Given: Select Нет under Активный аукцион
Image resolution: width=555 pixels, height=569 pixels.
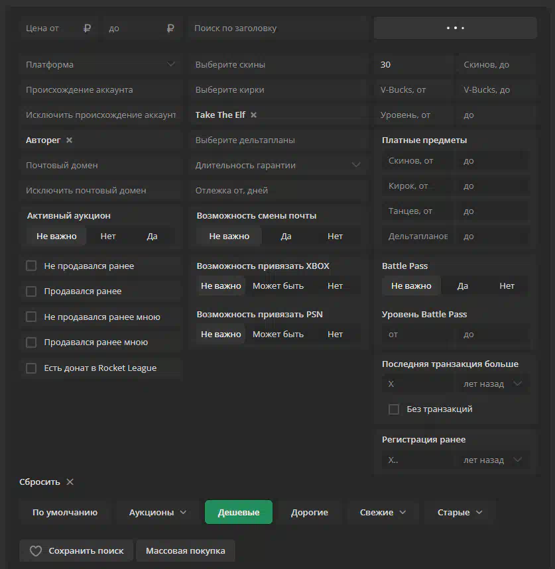Looking at the screenshot, I should point(108,236).
